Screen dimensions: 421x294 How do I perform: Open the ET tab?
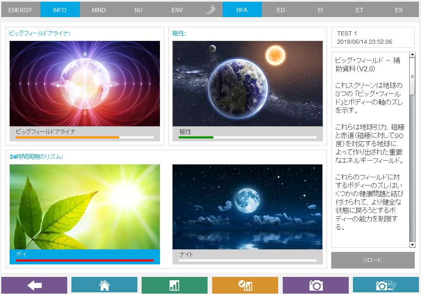click(359, 10)
